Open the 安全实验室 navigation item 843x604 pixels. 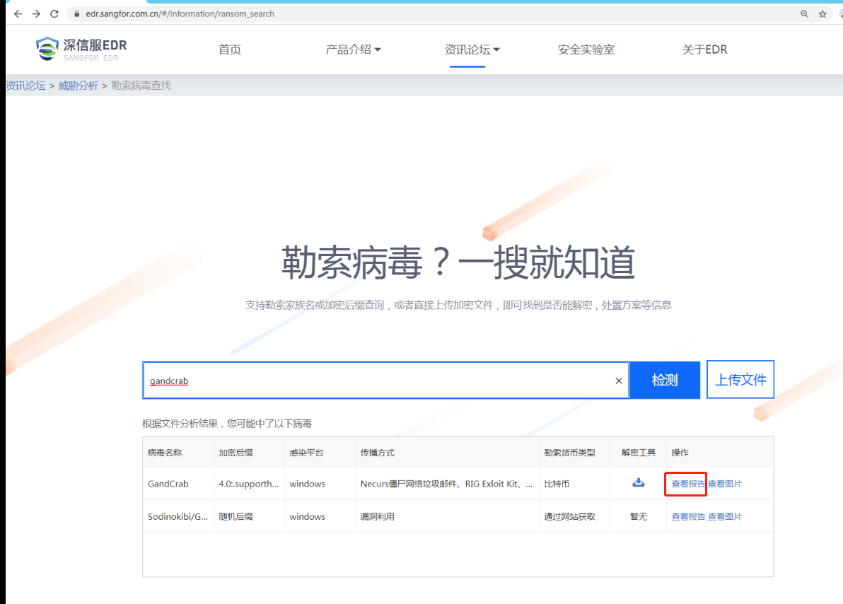coord(586,50)
